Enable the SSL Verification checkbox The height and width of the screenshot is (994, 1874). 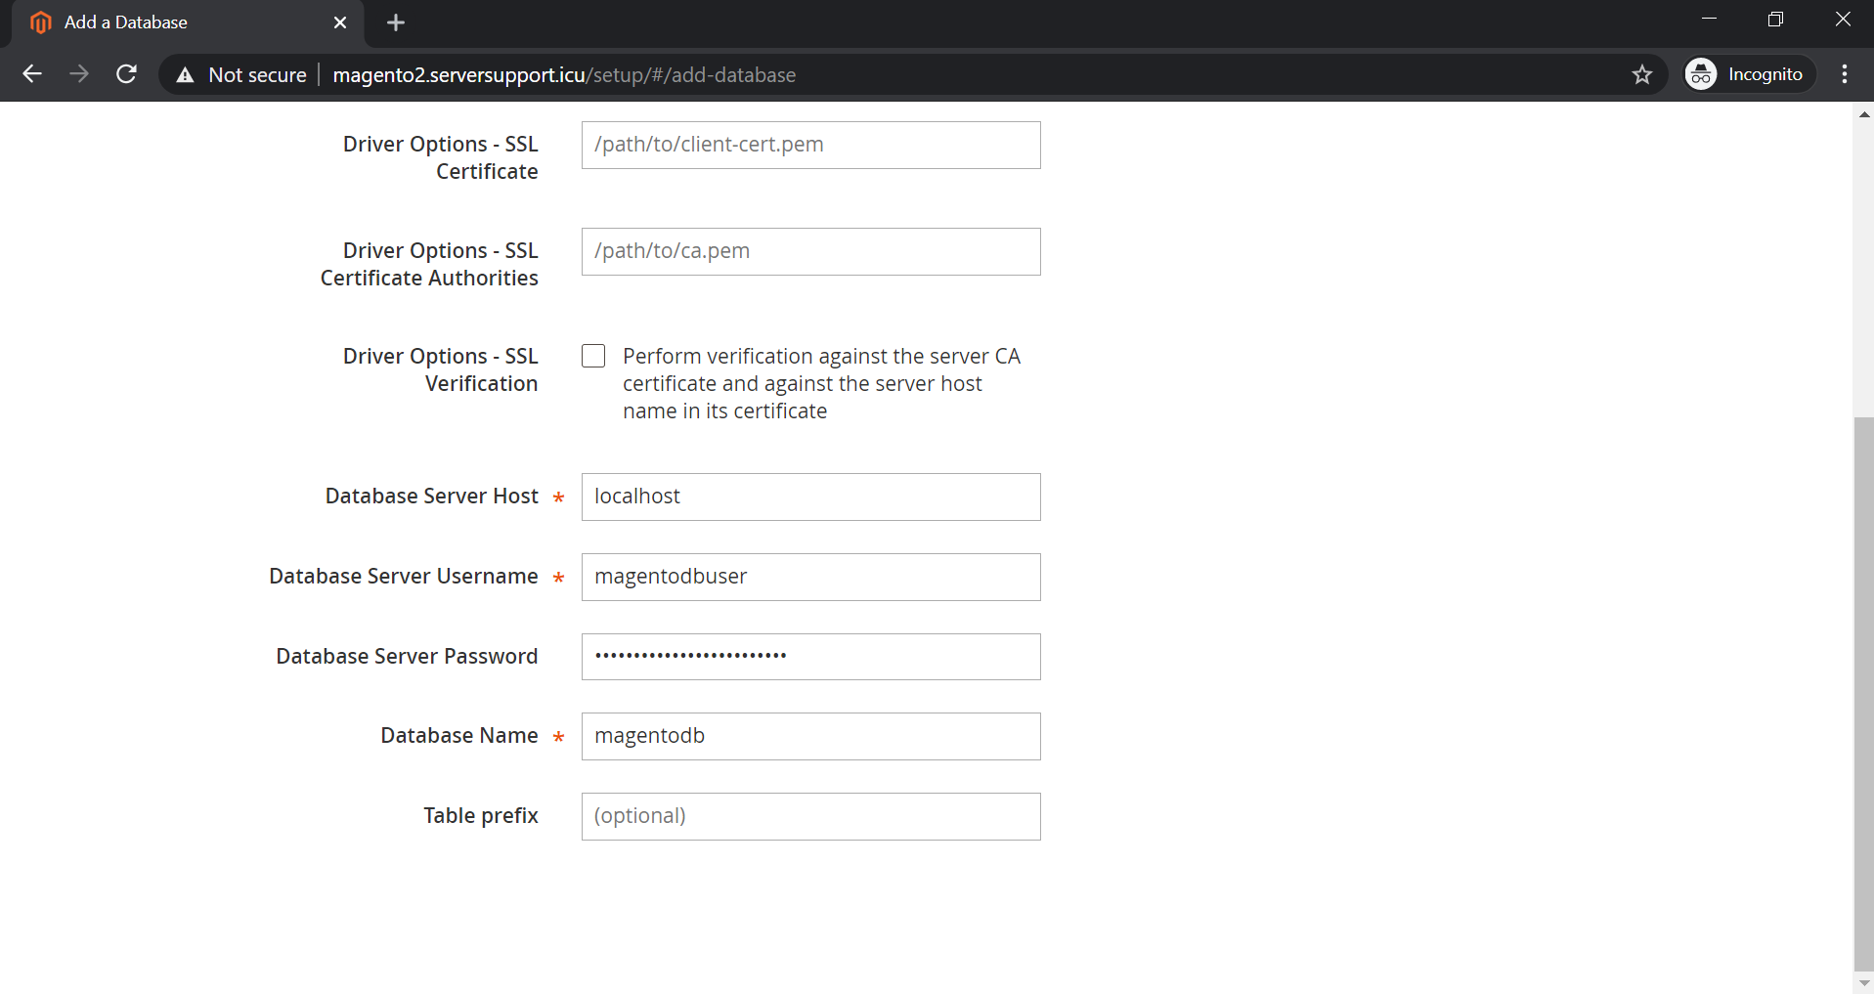point(593,356)
